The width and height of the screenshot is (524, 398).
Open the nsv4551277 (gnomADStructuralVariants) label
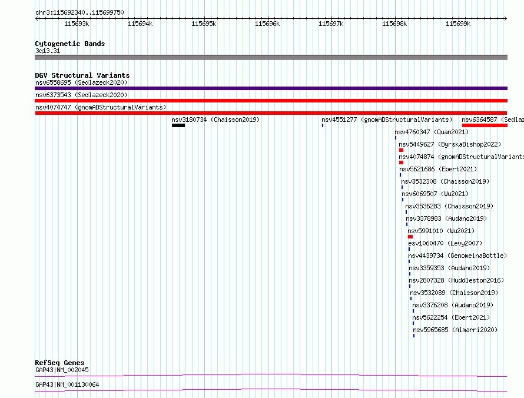(x=387, y=120)
